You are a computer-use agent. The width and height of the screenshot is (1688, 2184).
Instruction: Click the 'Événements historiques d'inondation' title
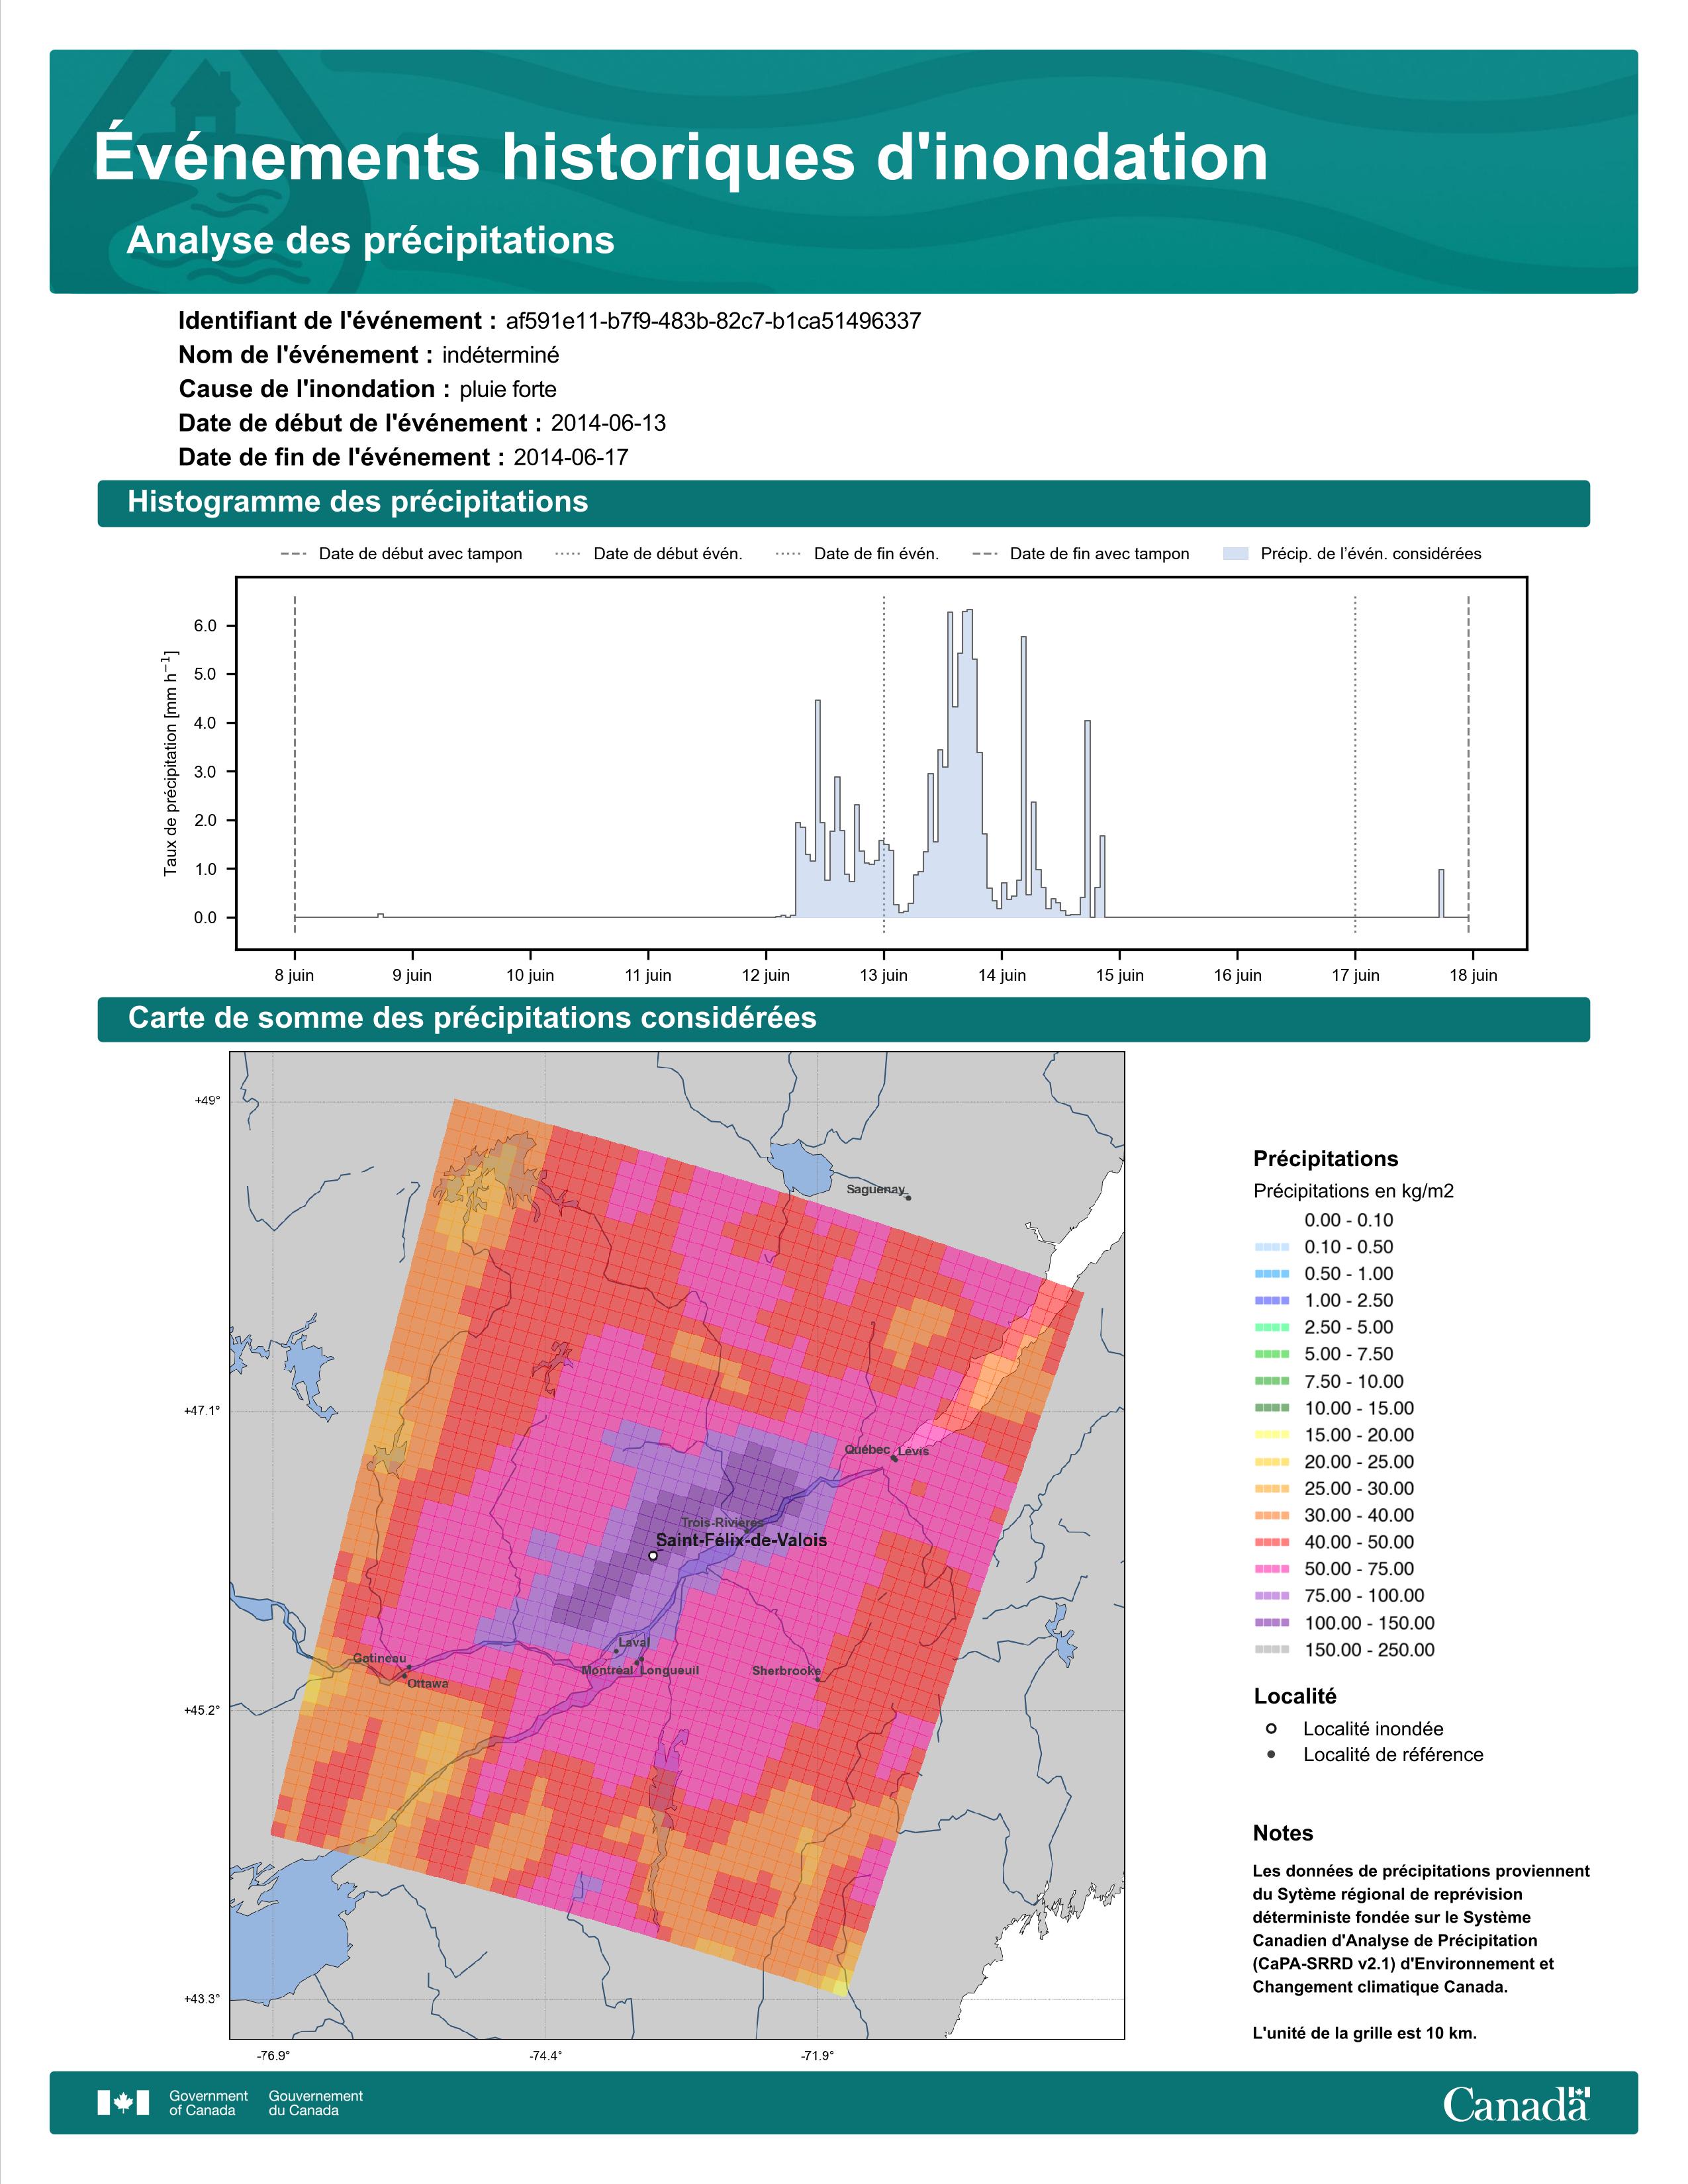pos(681,156)
